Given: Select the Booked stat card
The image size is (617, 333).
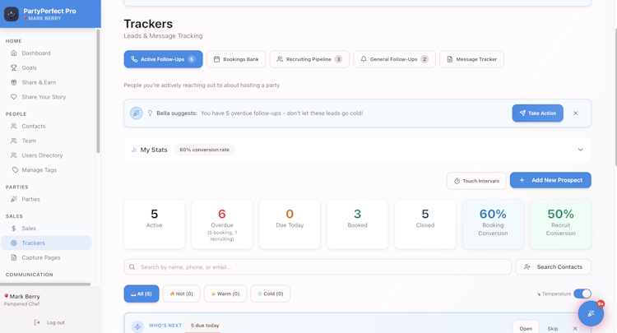Looking at the screenshot, I should (x=357, y=224).
